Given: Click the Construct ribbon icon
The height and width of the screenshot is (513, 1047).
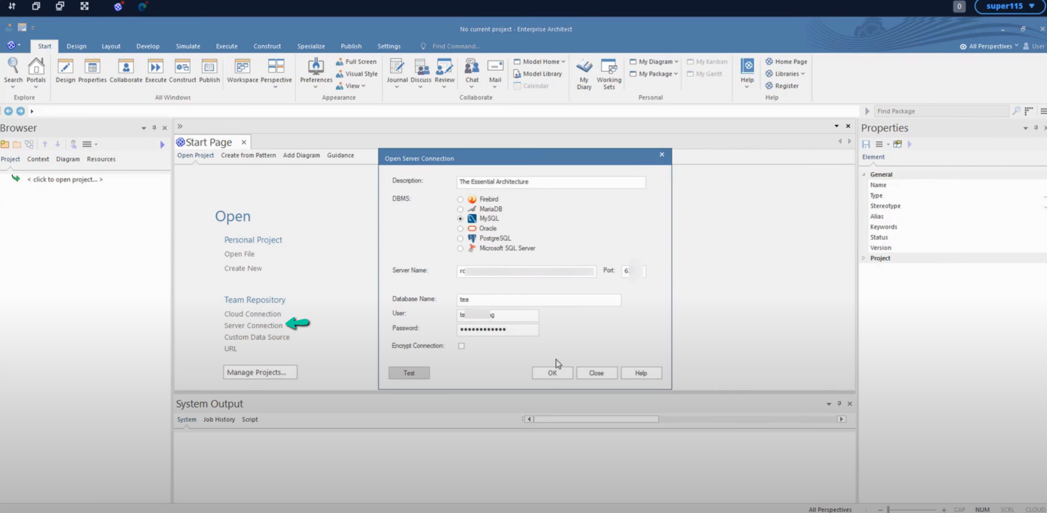Looking at the screenshot, I should click(182, 72).
